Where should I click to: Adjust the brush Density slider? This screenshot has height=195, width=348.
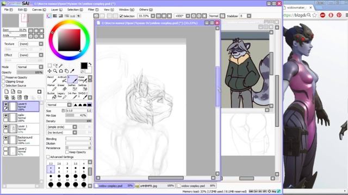pos(78,121)
